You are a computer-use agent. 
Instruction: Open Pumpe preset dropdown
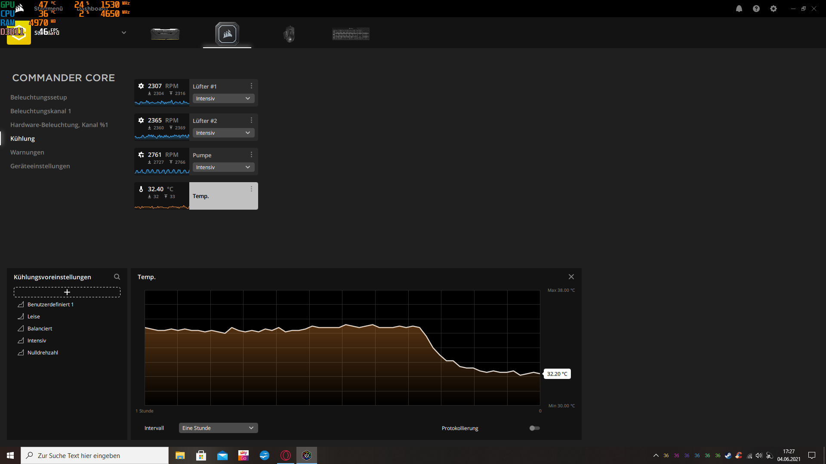(223, 167)
